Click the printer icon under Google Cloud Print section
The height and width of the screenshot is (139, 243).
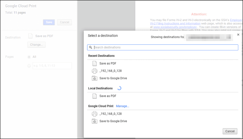[x=94, y=114]
